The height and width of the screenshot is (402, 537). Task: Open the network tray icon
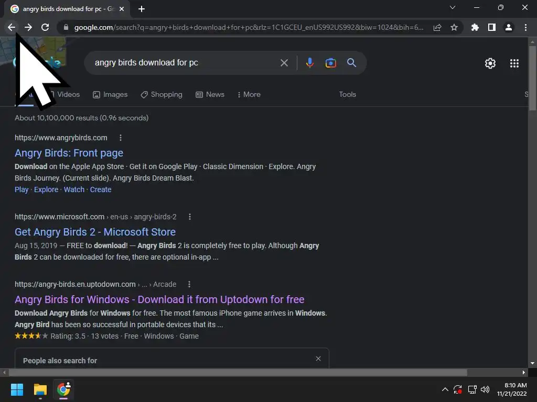[472, 389]
